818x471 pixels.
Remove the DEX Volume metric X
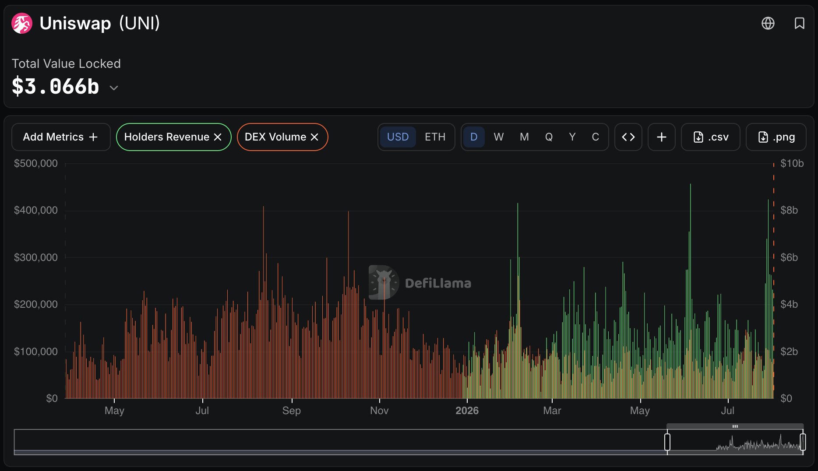click(314, 137)
